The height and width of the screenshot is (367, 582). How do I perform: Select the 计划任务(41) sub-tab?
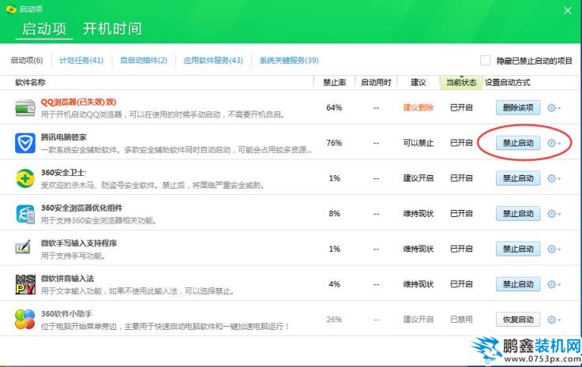click(x=81, y=60)
